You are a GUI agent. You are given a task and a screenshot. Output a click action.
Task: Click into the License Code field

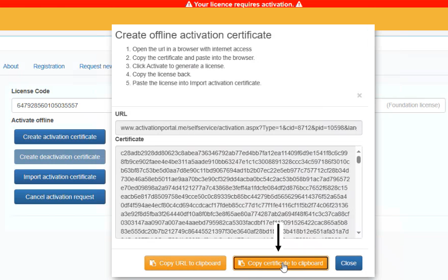(x=60, y=105)
